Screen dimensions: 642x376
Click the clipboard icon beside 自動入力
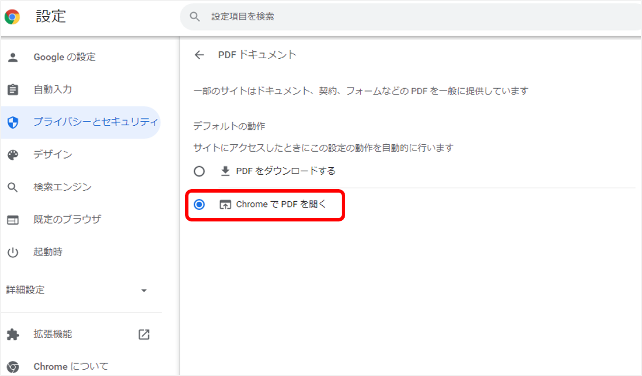pyautogui.click(x=13, y=89)
